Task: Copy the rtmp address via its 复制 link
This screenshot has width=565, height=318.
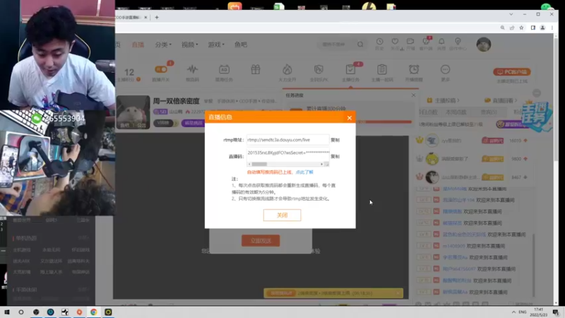Action: point(335,140)
